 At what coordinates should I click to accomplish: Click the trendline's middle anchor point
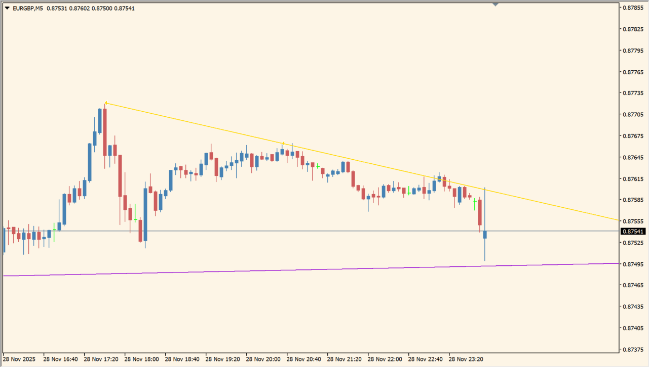tap(283, 143)
